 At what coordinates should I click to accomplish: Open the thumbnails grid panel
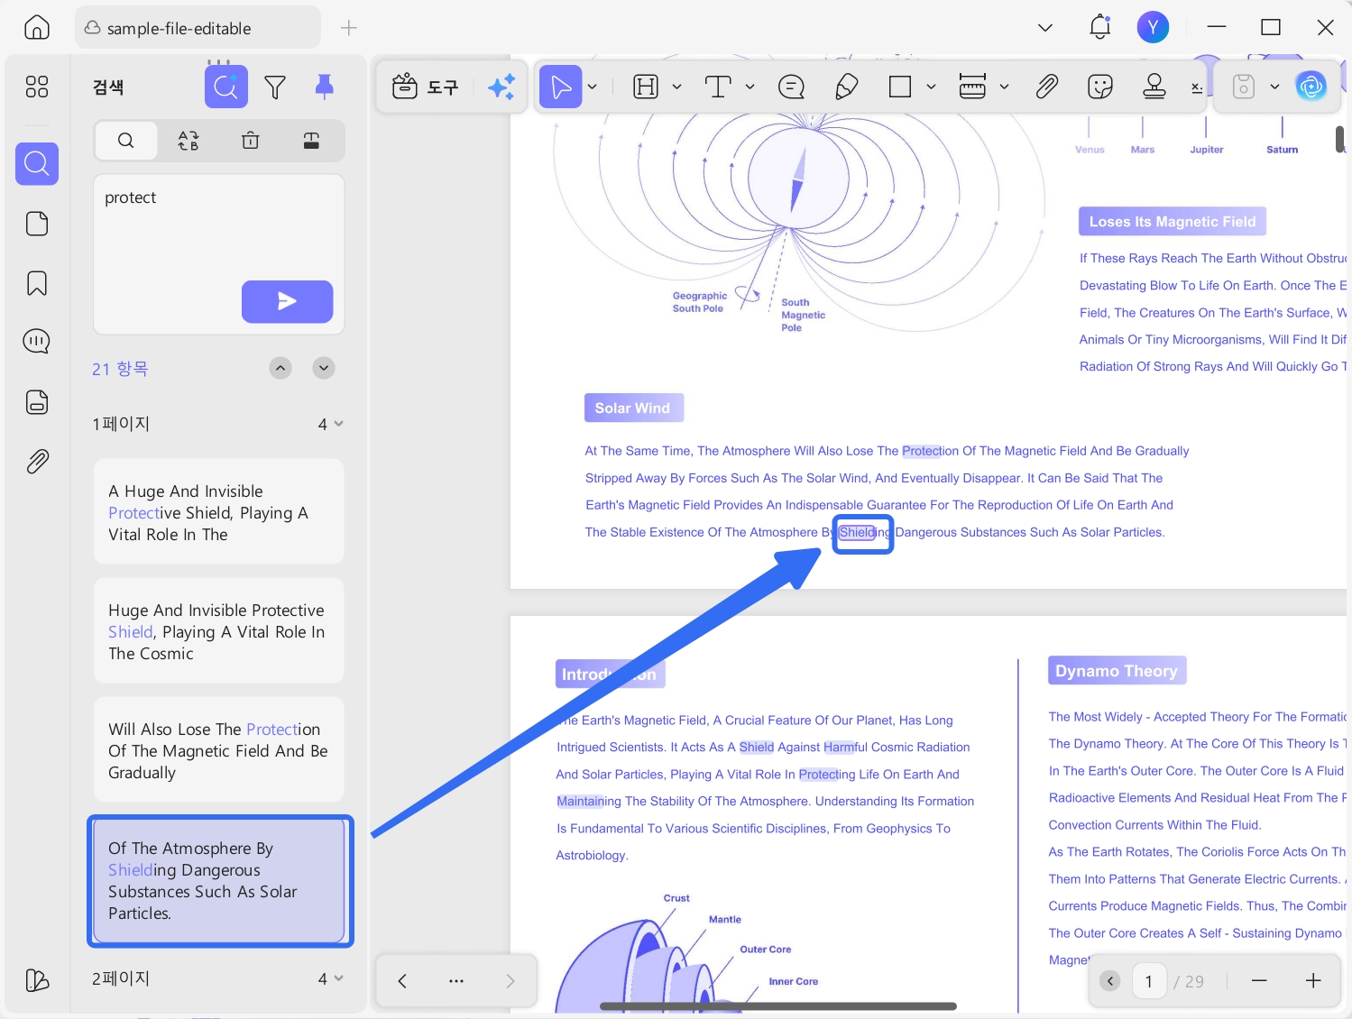(x=37, y=87)
